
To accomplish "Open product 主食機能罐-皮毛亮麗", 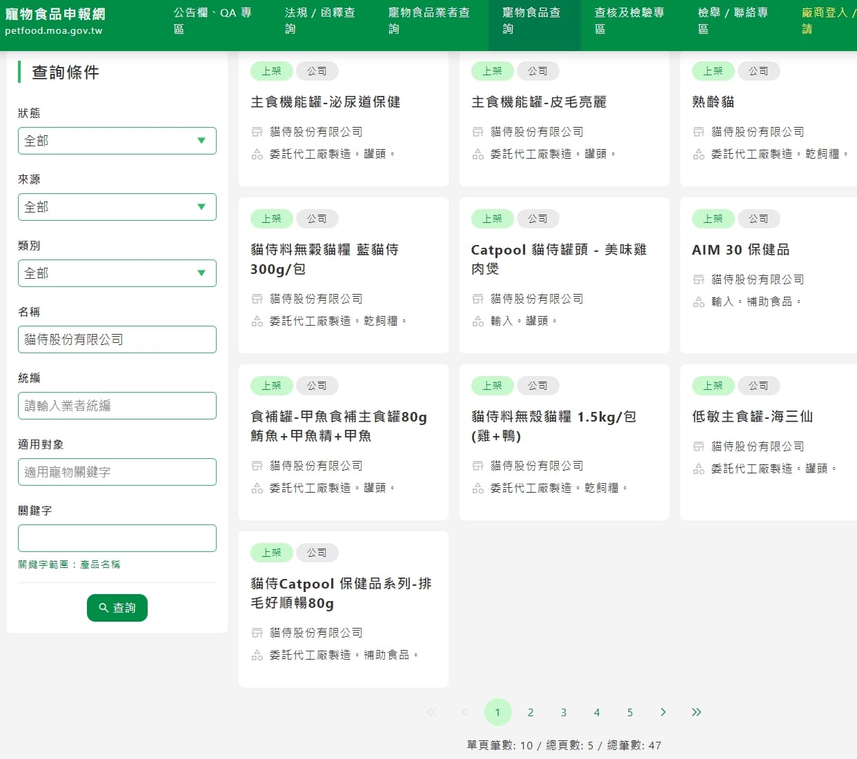I will (x=539, y=102).
